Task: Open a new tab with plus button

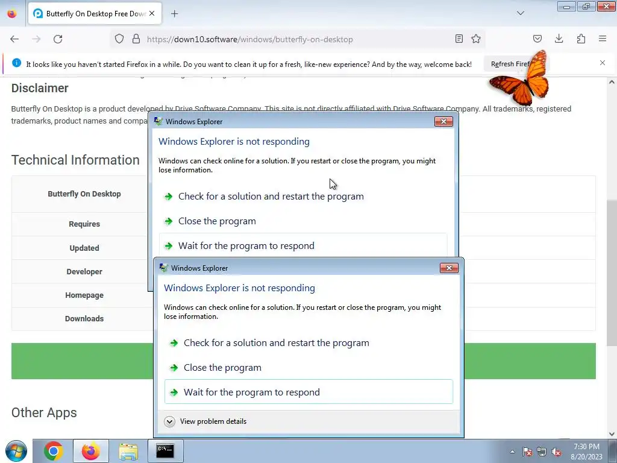Action: [174, 14]
